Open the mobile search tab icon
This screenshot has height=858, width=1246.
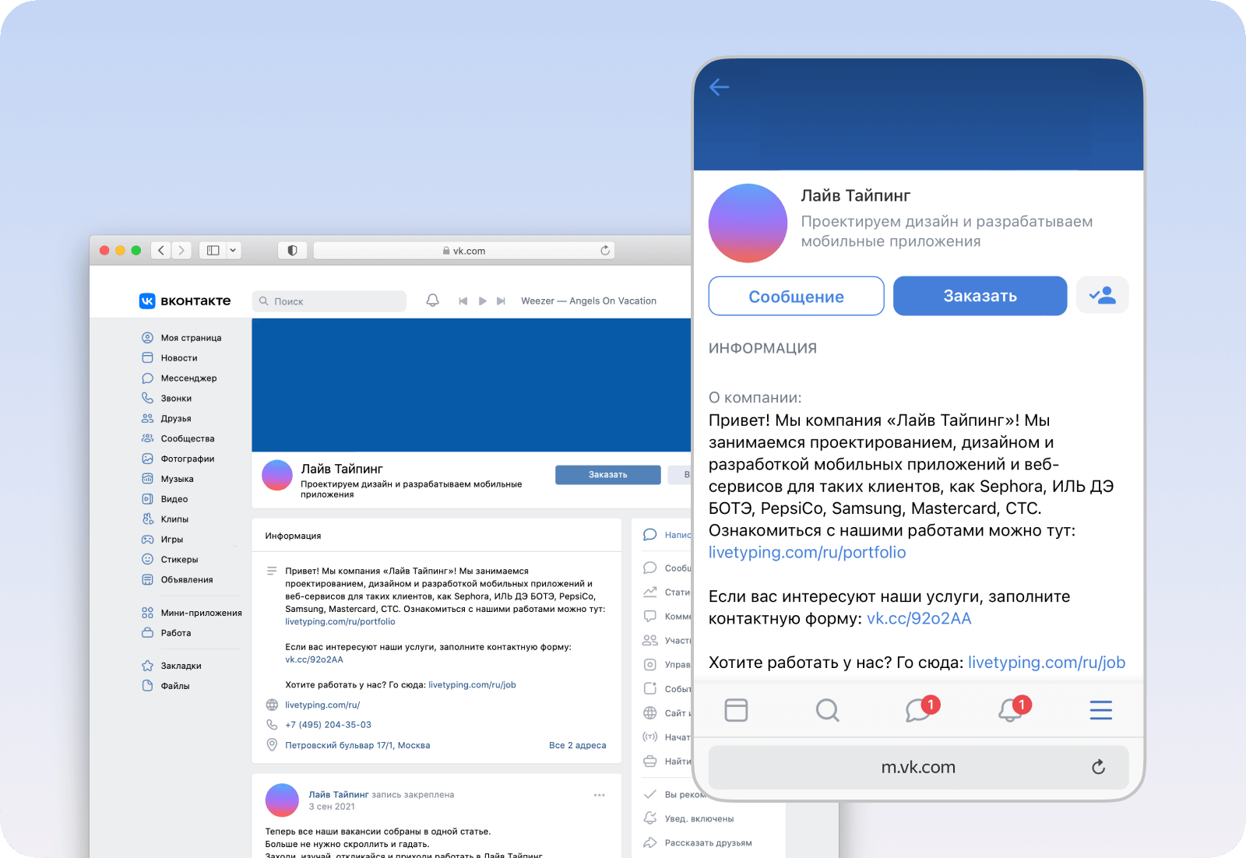click(827, 710)
